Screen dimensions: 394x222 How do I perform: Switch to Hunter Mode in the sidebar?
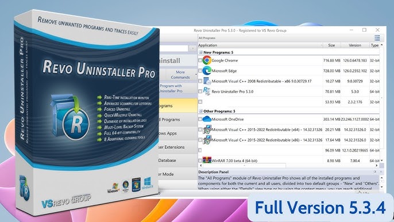point(178,174)
